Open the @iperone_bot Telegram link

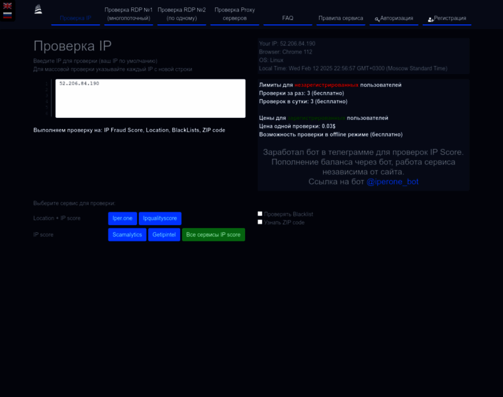pos(392,182)
